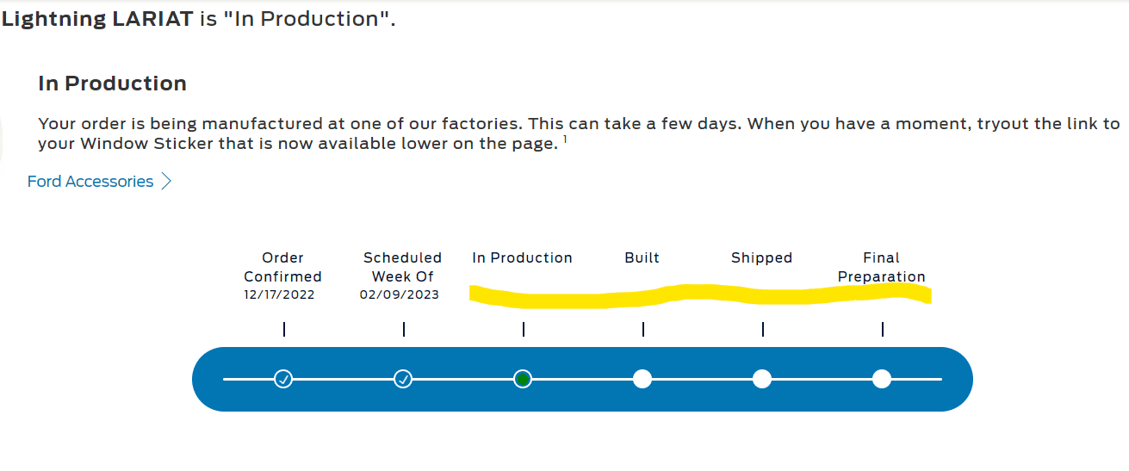Click the footnote 1 superscript marker
The width and height of the screenshot is (1129, 471).
[x=565, y=139]
